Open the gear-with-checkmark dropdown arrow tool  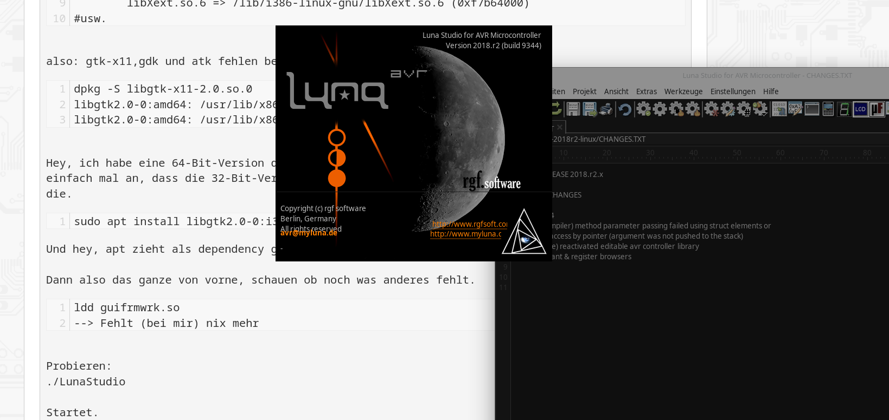tap(760, 109)
